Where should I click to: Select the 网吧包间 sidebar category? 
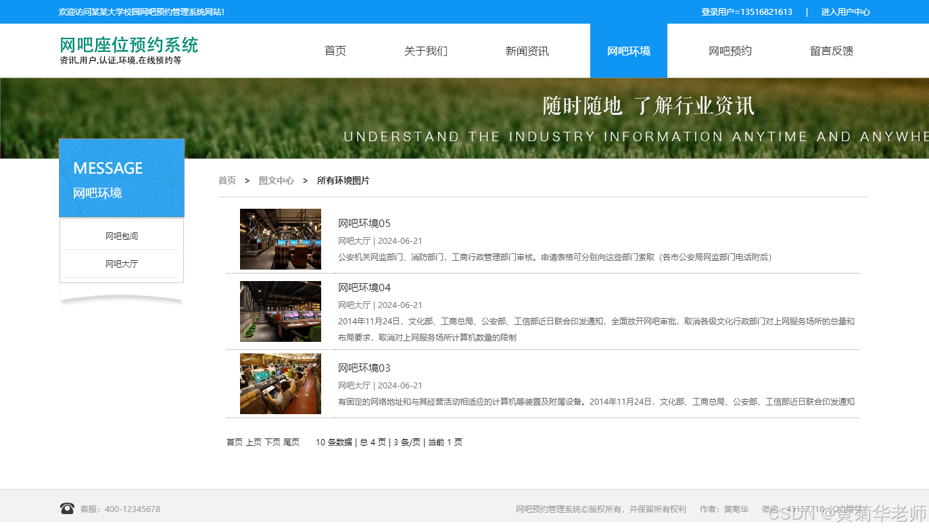click(x=122, y=236)
